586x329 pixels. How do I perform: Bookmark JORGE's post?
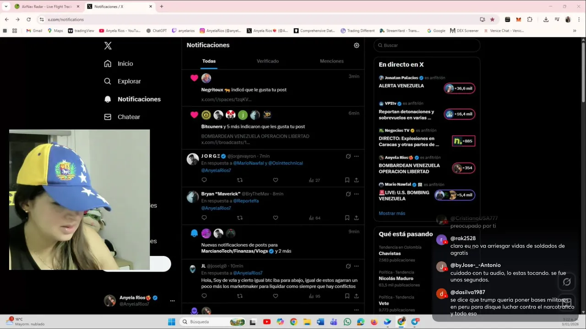tap(347, 180)
